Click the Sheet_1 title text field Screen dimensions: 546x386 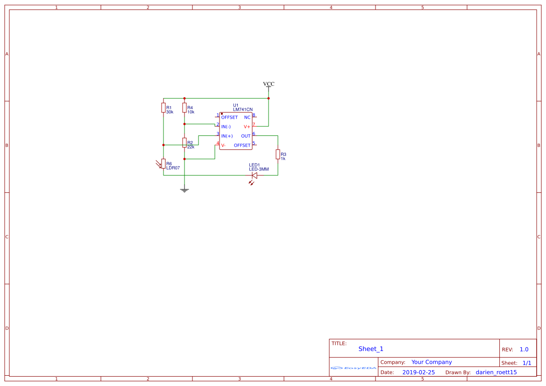pos(370,349)
